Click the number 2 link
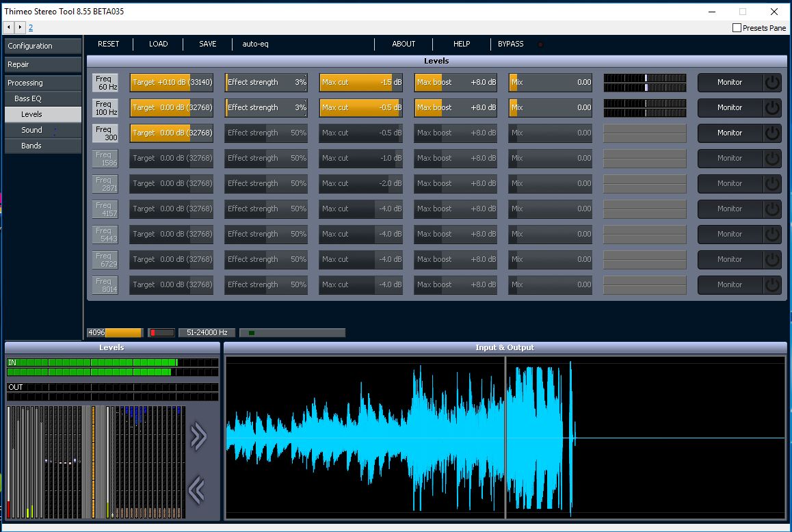The image size is (792, 532). pos(31,28)
